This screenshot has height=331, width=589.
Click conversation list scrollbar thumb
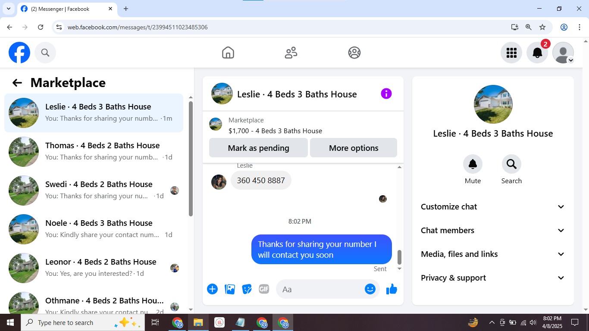point(191,159)
